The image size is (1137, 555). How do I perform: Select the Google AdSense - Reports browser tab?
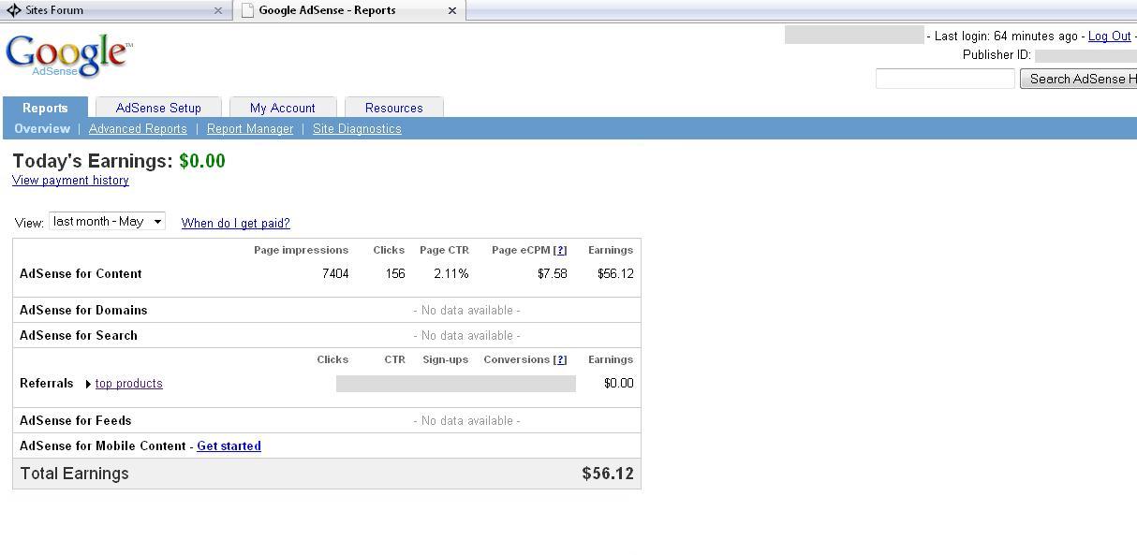click(348, 10)
